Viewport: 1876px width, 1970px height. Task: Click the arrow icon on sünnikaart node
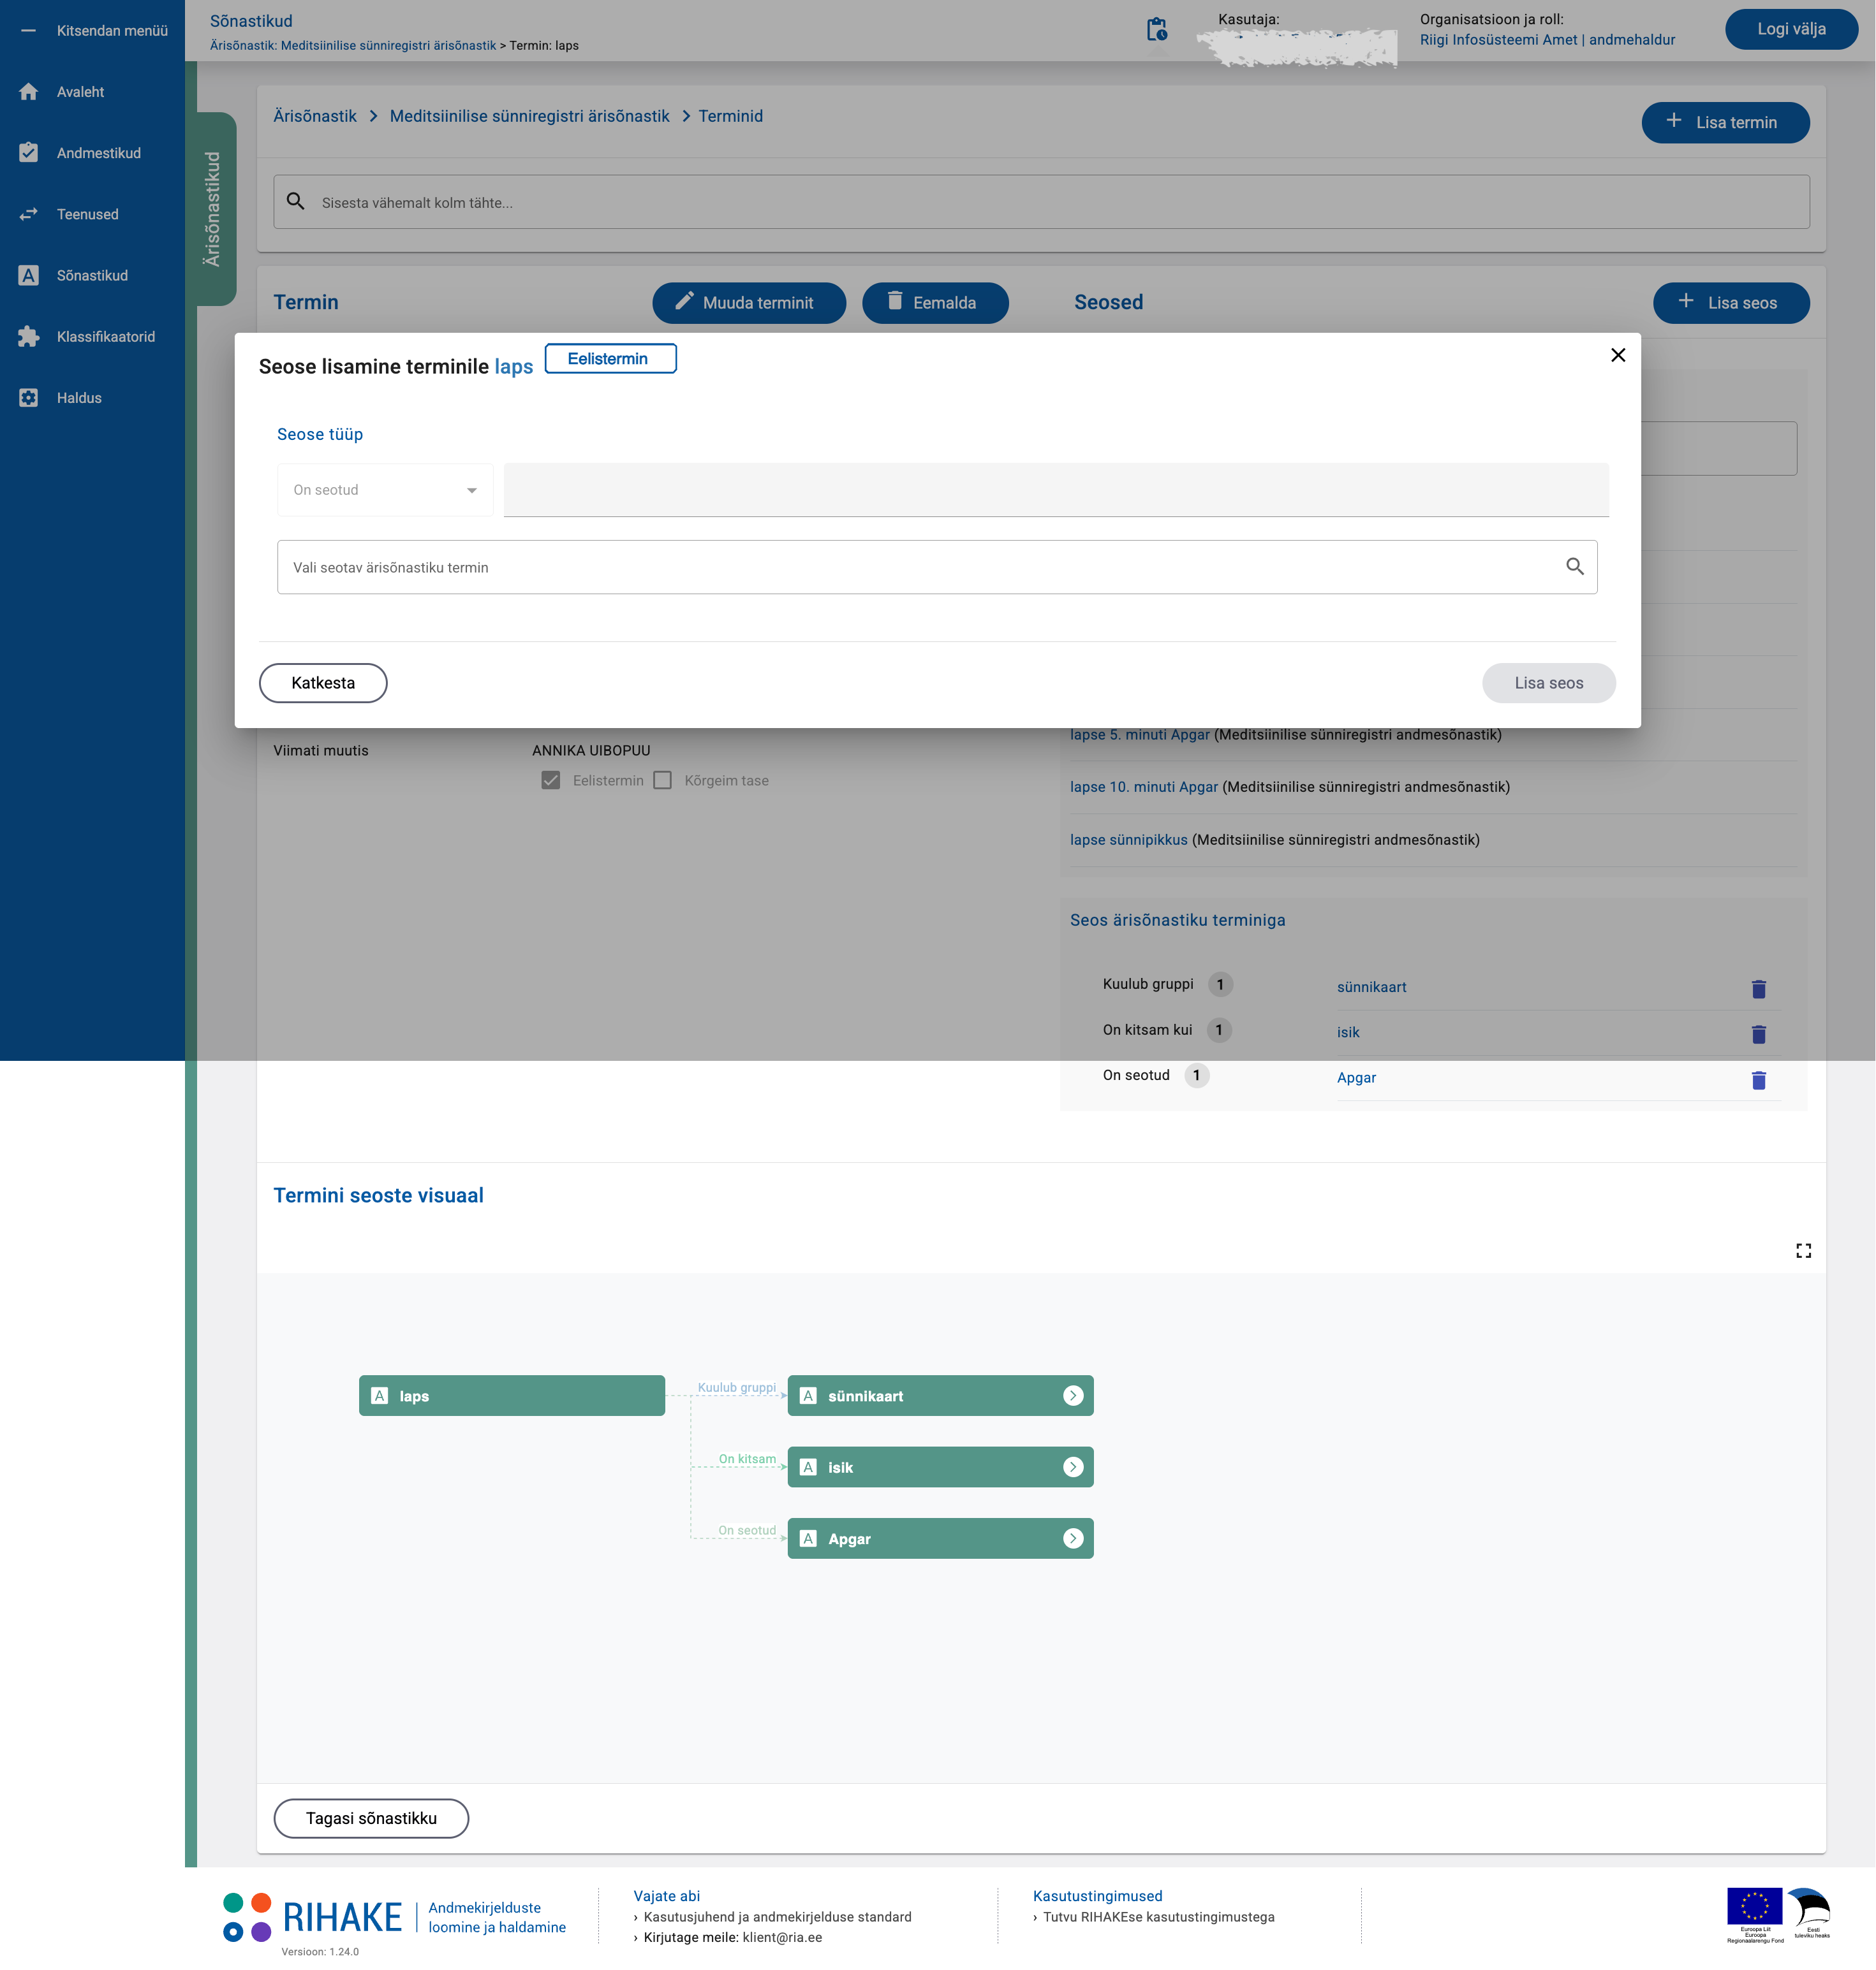click(1072, 1396)
